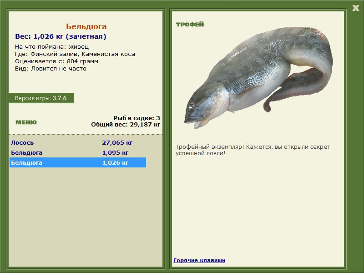Screen dimensions: 364x273
Task: Select the highlighted Бельдюга 1,026 кг row
Action: [x=78, y=162]
